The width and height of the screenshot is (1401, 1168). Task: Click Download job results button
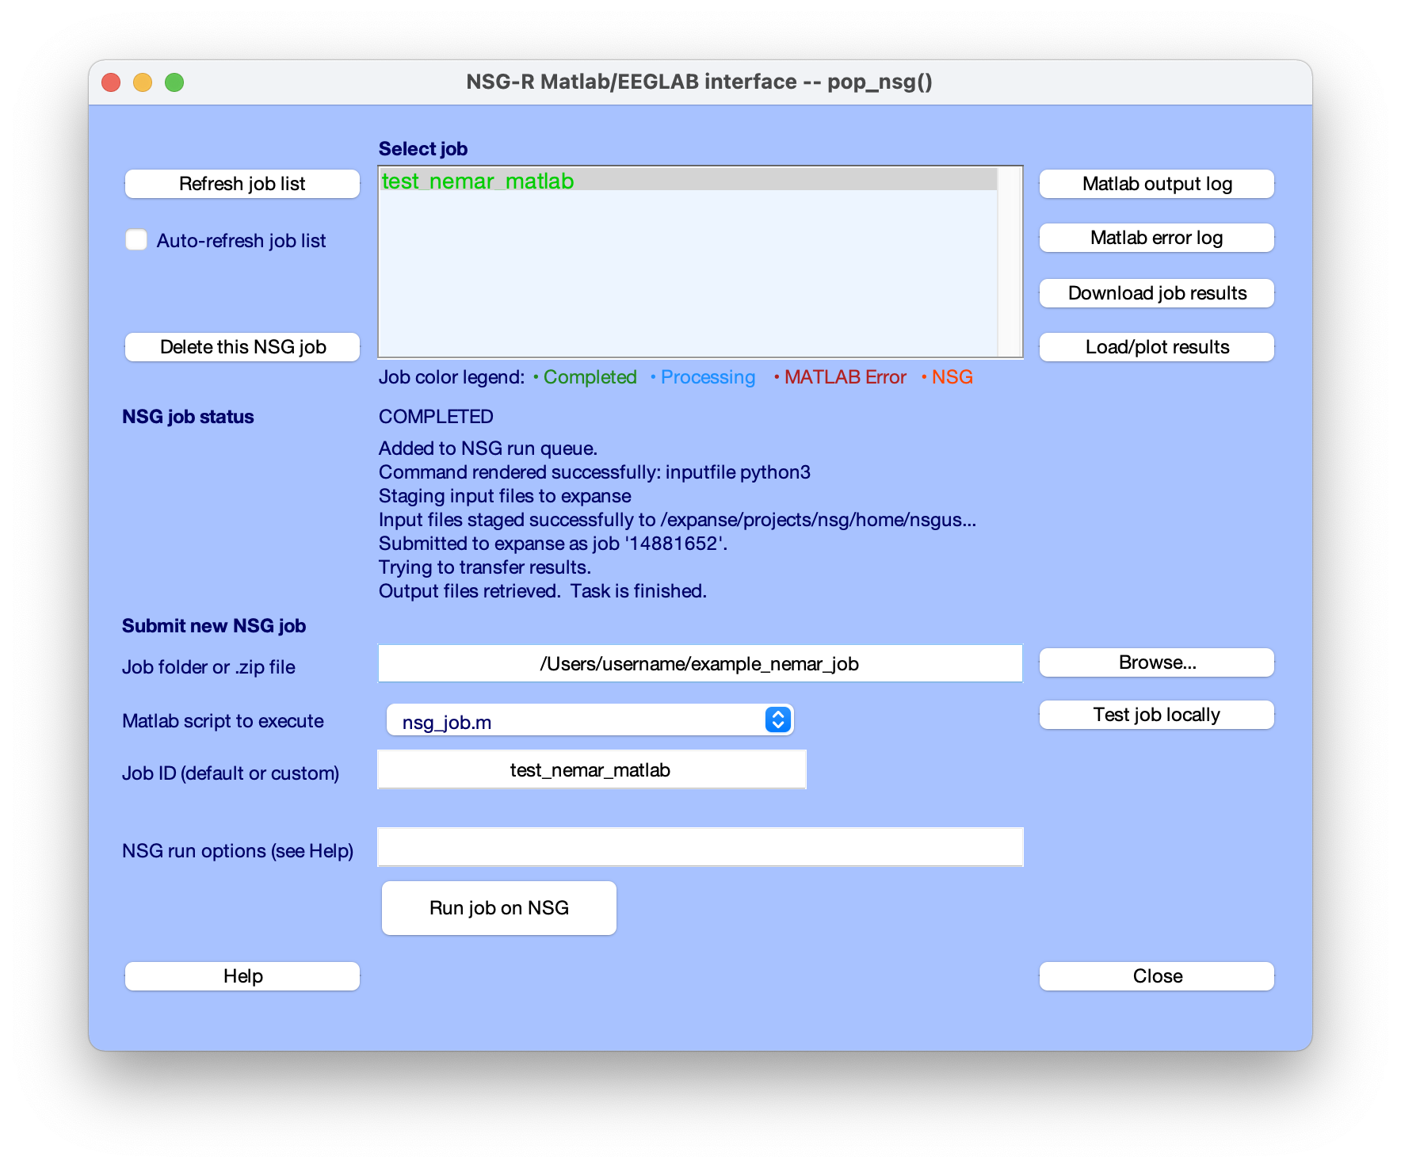click(x=1157, y=293)
